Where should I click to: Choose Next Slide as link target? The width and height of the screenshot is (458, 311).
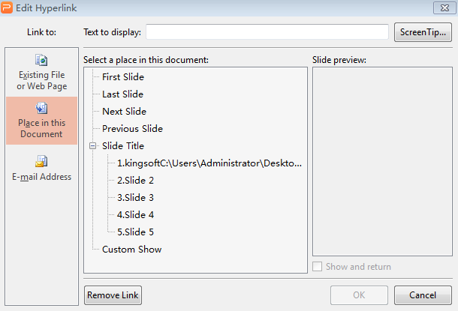pos(124,112)
